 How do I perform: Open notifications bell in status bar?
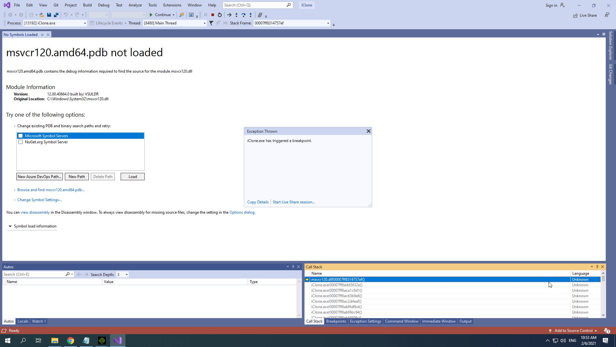(606, 331)
